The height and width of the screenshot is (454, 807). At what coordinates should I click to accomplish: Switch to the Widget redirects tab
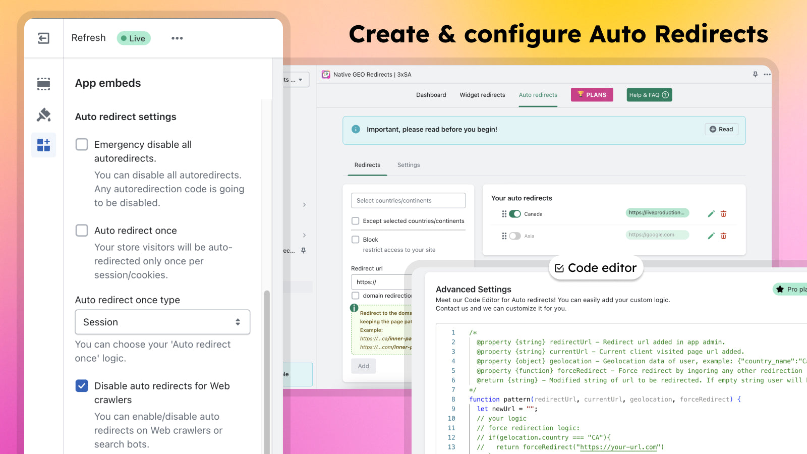click(482, 95)
